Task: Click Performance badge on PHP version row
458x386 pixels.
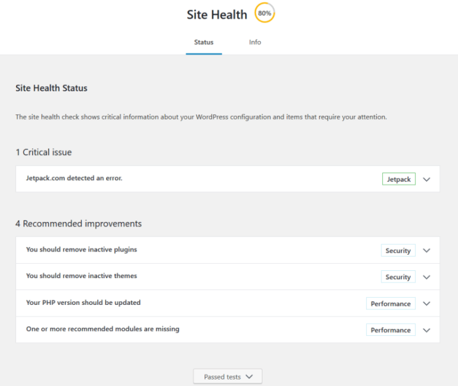Action: 391,304
